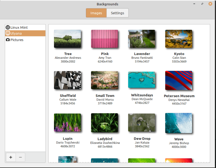Minimize the Backgrounds window
Image resolution: width=216 pixels, height=168 pixels.
[x=194, y=4]
